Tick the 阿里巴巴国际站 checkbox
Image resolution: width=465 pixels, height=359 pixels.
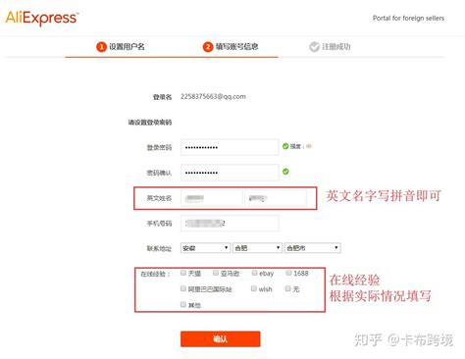[183, 288]
